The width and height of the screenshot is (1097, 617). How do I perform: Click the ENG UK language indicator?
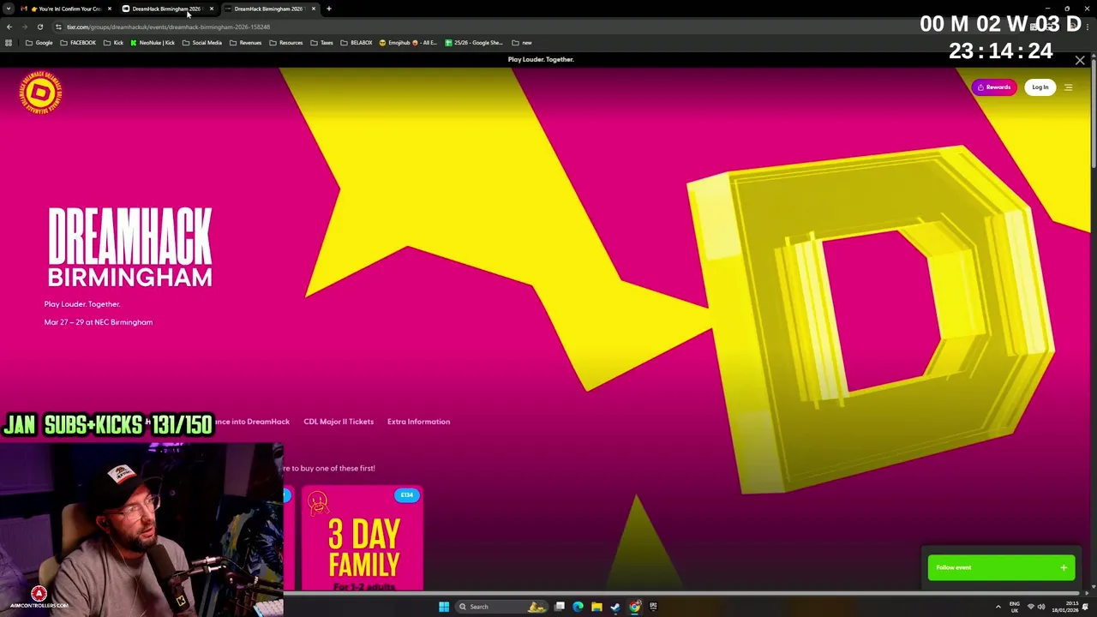(1015, 607)
